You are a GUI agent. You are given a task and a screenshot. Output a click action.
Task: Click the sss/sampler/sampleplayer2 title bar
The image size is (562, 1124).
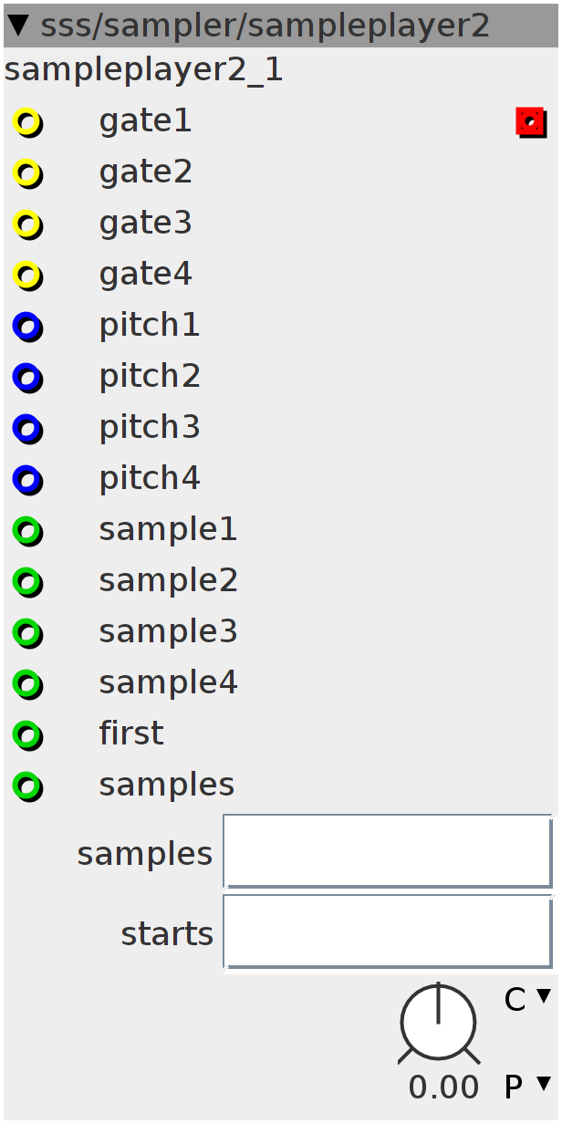[x=281, y=25]
